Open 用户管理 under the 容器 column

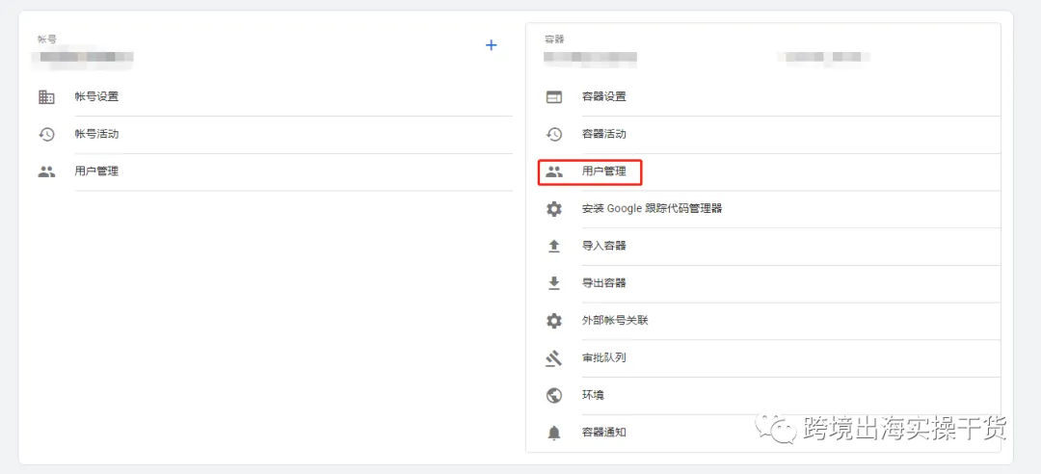click(604, 171)
